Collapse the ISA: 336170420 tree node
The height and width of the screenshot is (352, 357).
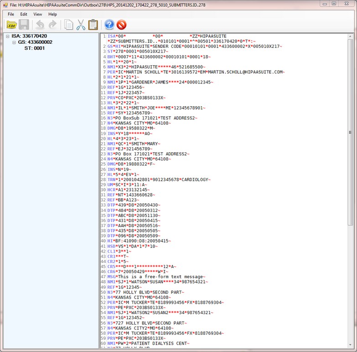8,36
